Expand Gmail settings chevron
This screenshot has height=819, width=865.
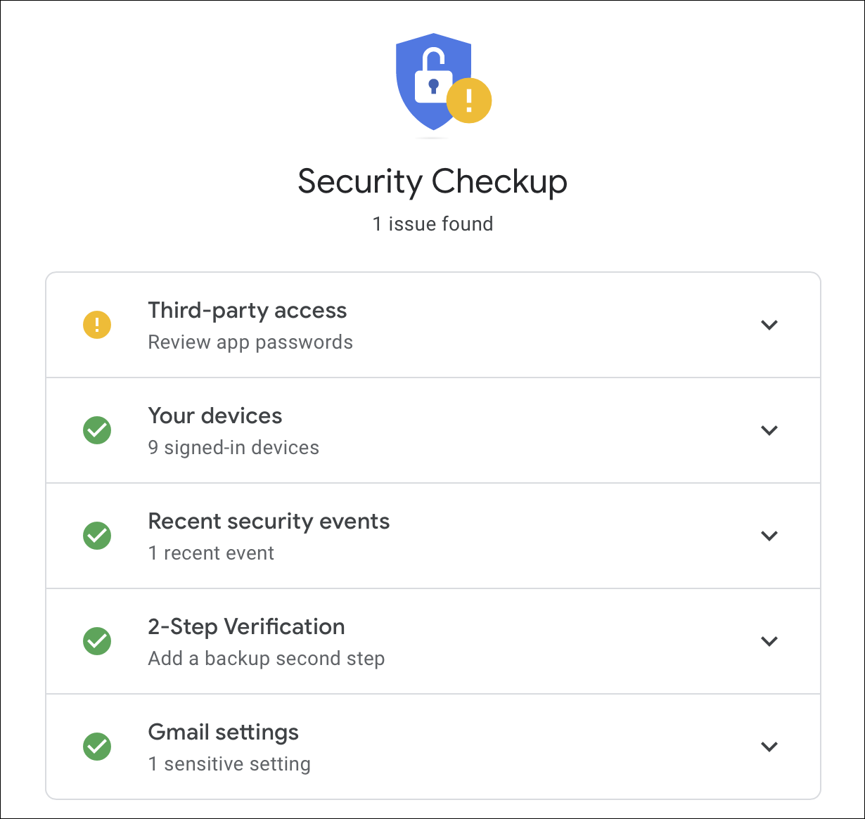[769, 747]
